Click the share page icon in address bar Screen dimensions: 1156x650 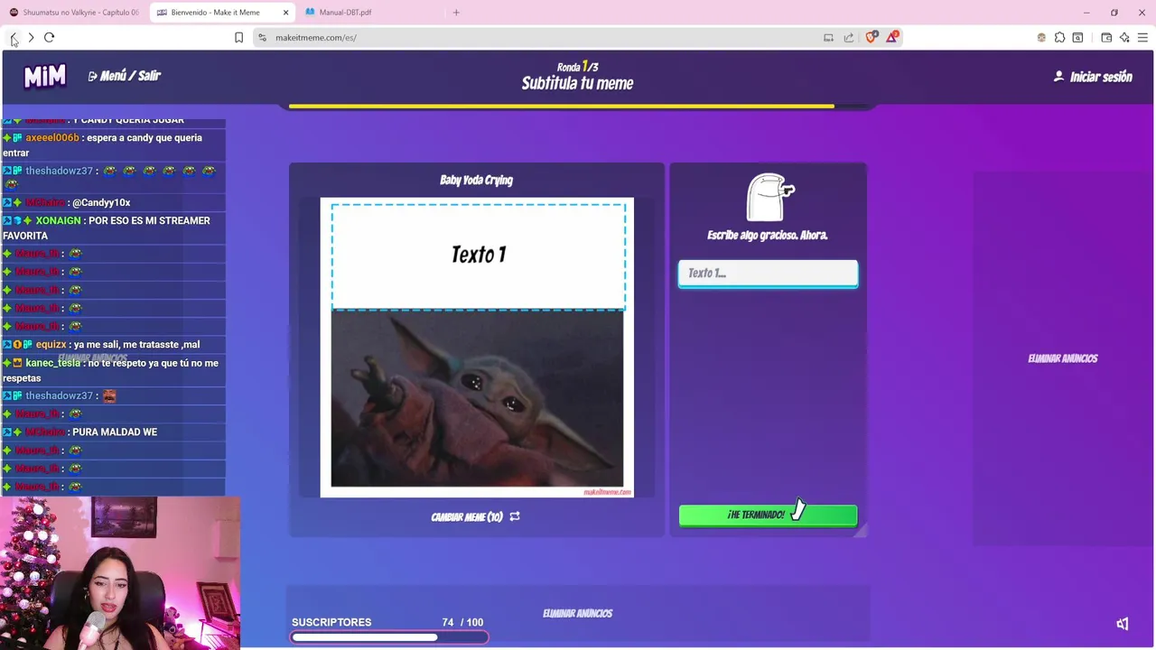[x=849, y=37]
